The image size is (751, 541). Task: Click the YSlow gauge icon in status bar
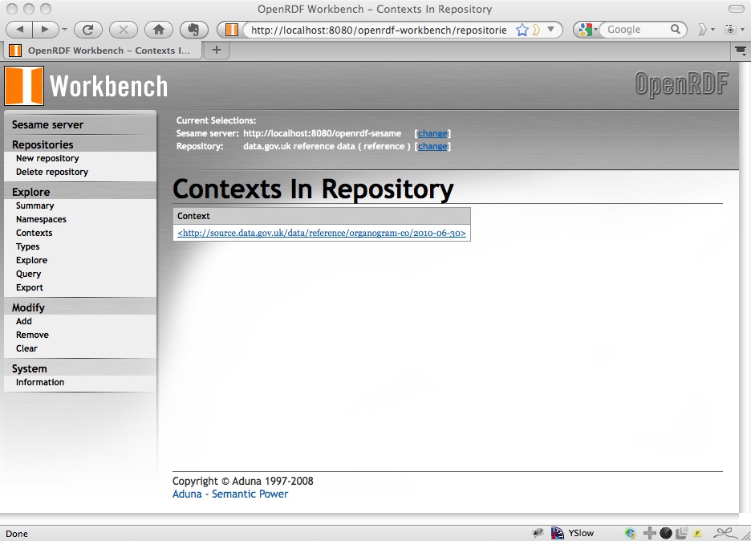(x=557, y=533)
